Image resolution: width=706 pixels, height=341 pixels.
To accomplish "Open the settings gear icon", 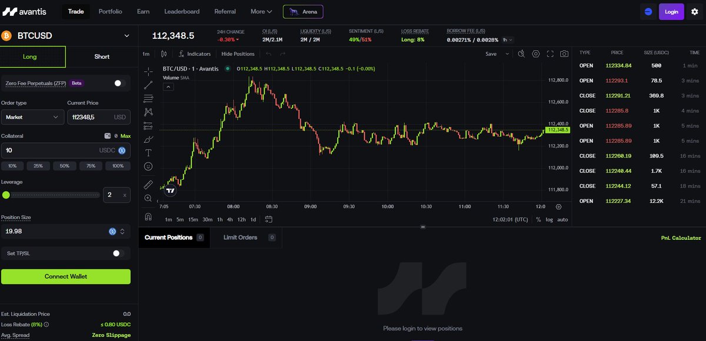I will [695, 12].
